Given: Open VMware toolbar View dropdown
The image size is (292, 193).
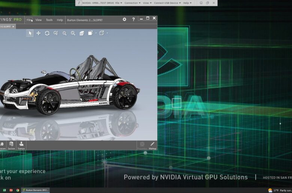Looking at the screenshot, I should [x=147, y=3].
